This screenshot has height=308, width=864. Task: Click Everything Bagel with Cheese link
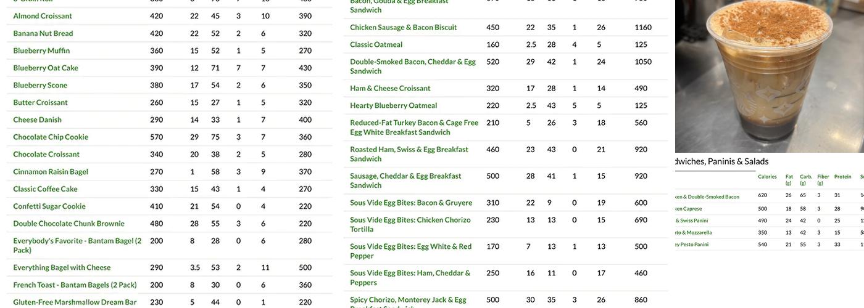pyautogui.click(x=62, y=267)
